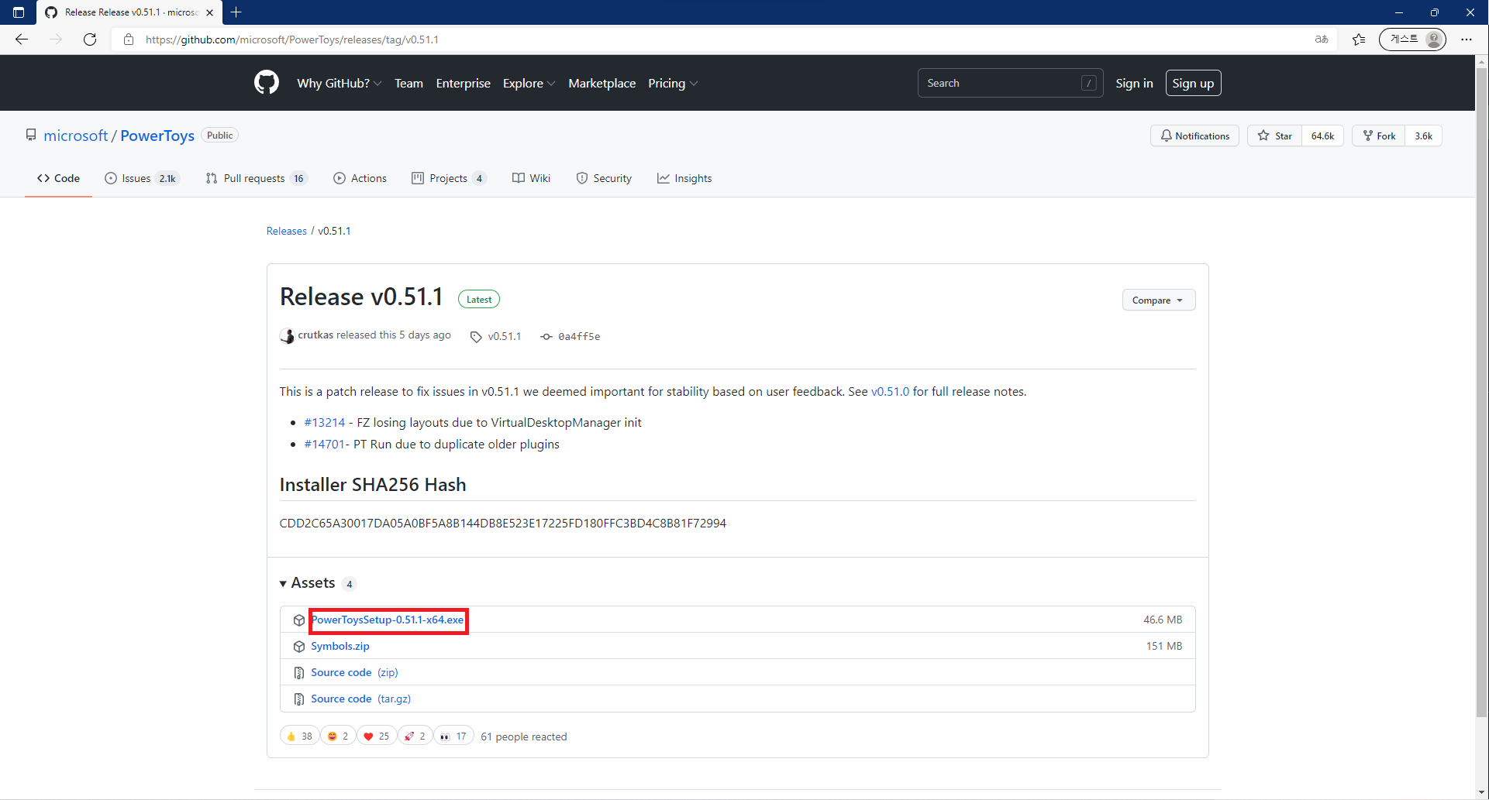Screen dimensions: 1489x800
Task: Click the translate icon in the address bar
Action: [x=1322, y=39]
